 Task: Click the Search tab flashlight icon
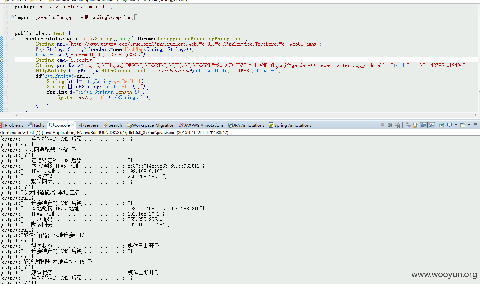coord(106,125)
